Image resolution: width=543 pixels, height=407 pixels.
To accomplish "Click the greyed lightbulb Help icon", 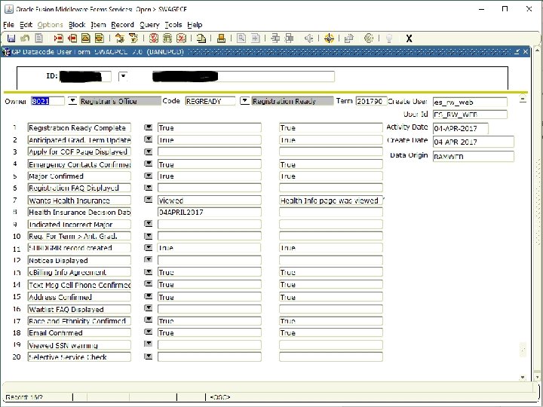I will (389, 38).
